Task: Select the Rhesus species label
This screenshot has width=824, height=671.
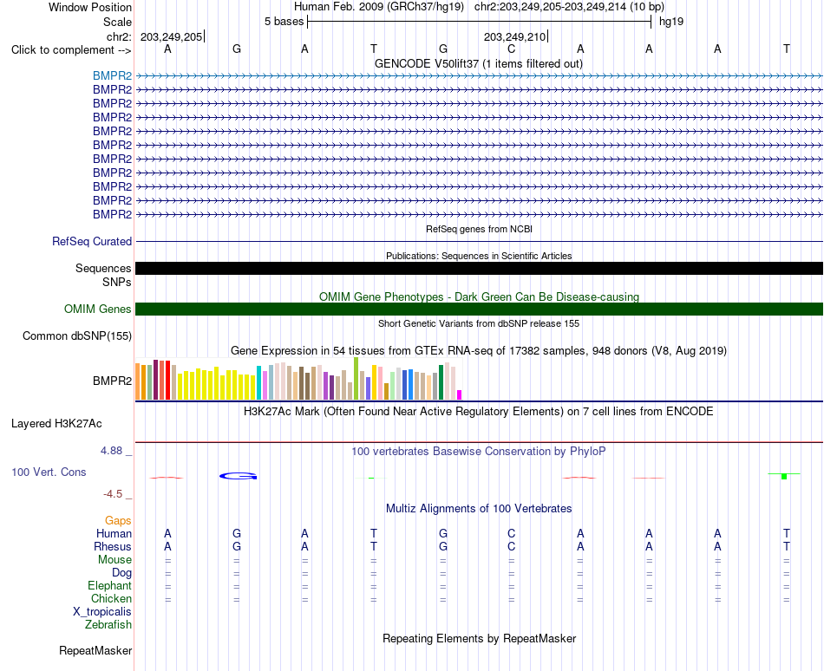Action: pyautogui.click(x=113, y=546)
